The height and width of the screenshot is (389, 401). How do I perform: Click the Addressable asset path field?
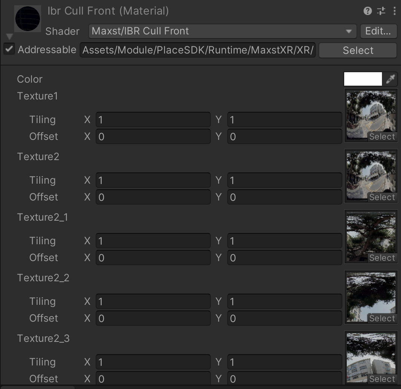[x=198, y=50]
